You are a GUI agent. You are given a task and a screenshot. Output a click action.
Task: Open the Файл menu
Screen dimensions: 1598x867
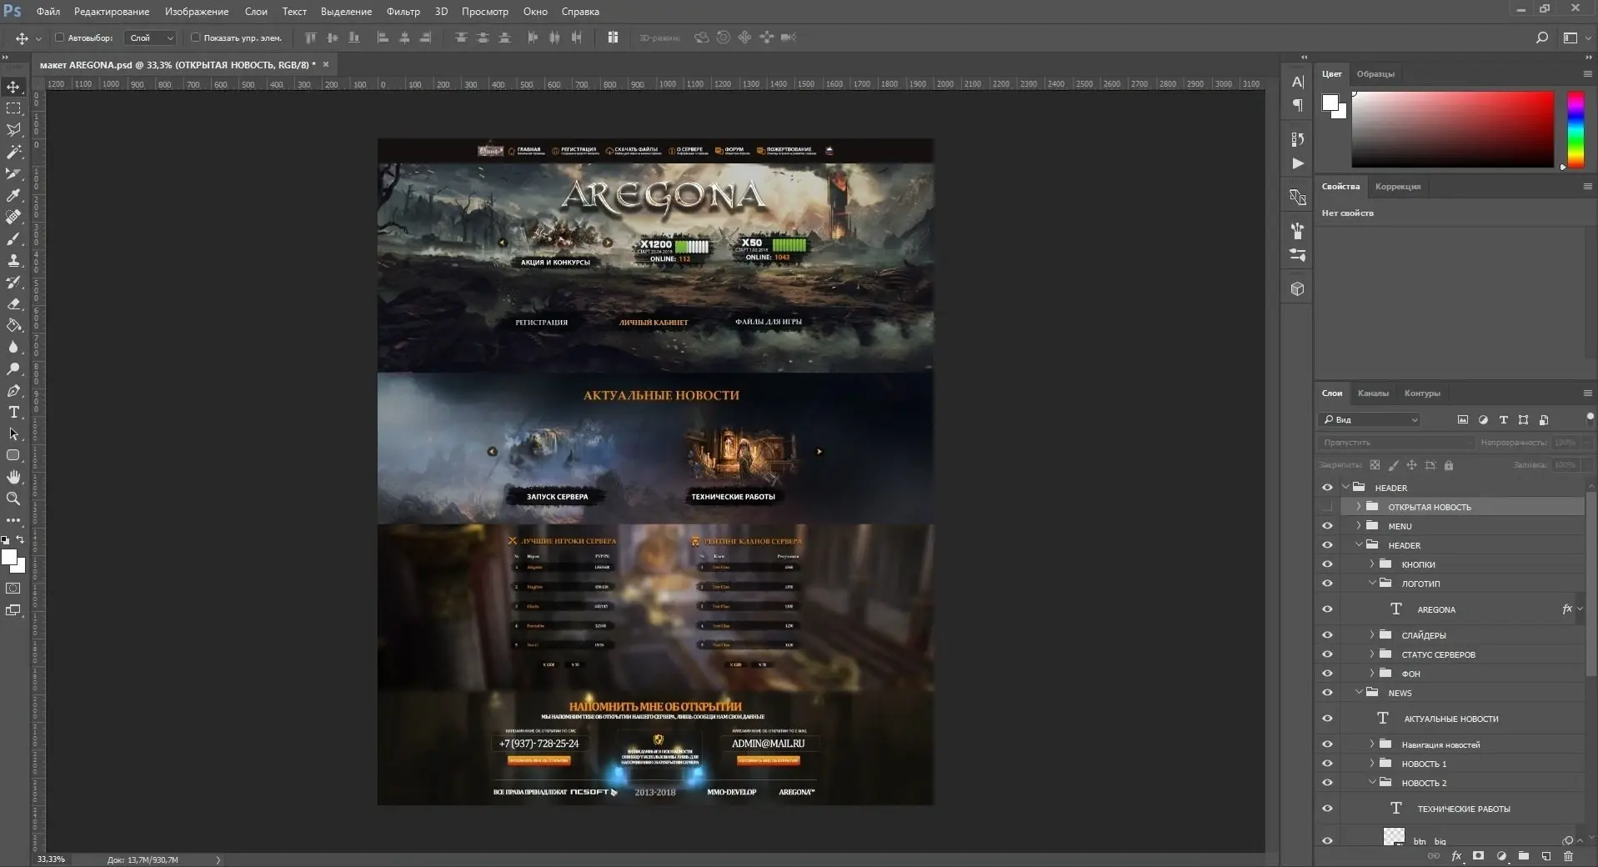click(48, 12)
